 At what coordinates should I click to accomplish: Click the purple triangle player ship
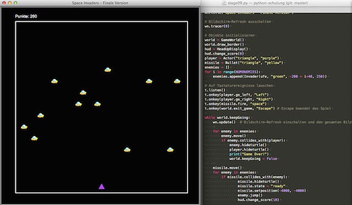(x=101, y=186)
